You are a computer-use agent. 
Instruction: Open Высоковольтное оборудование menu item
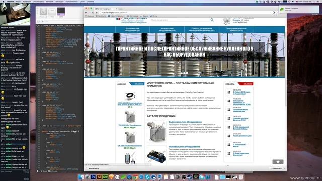click(132, 29)
